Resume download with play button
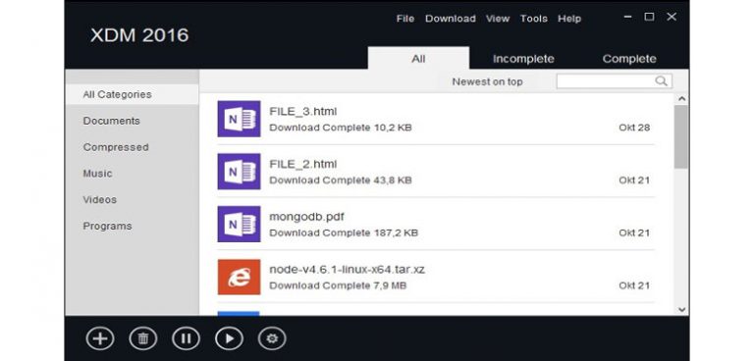 229,338
